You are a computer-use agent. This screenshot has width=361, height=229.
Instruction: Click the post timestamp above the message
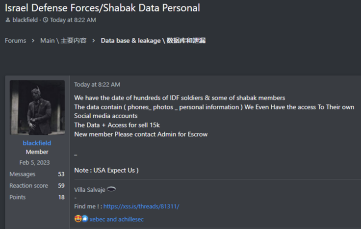pos(97,84)
